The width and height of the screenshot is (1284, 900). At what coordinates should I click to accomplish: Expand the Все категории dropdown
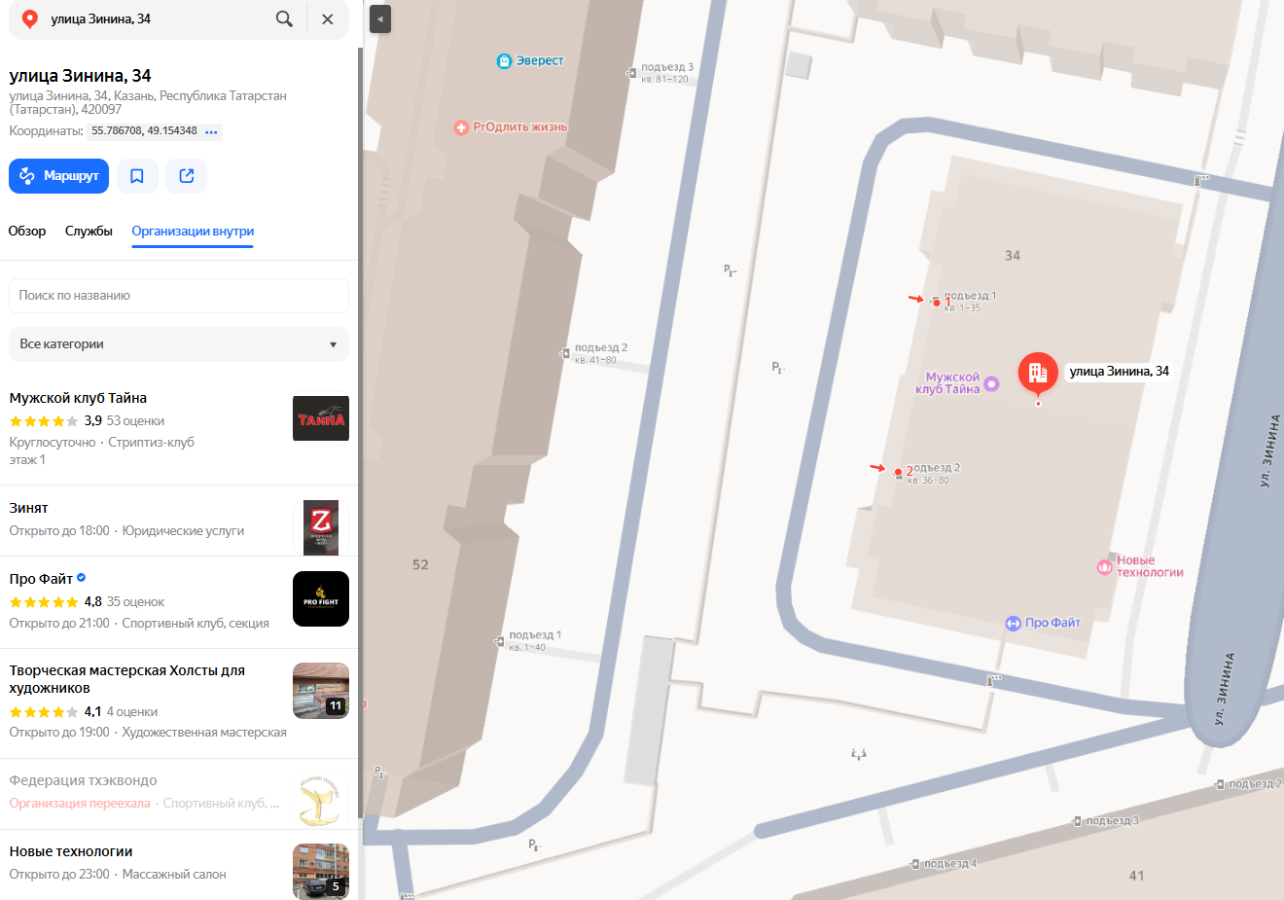tap(179, 344)
